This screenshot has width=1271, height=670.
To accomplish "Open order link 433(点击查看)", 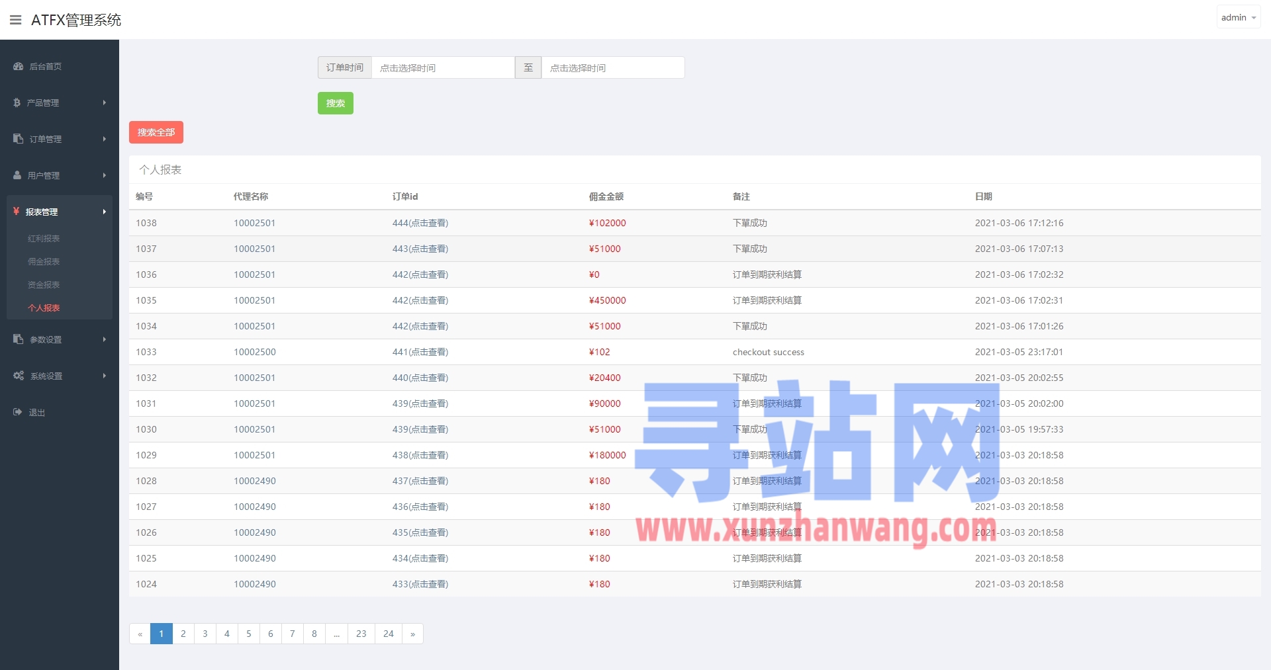I will [420, 584].
